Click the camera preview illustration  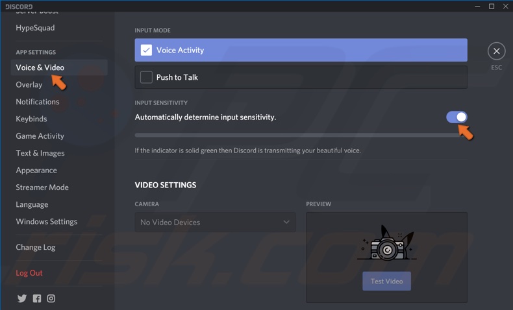[387, 243]
